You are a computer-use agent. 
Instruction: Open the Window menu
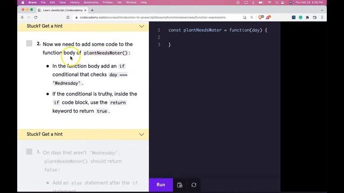pyautogui.click(x=131, y=2)
